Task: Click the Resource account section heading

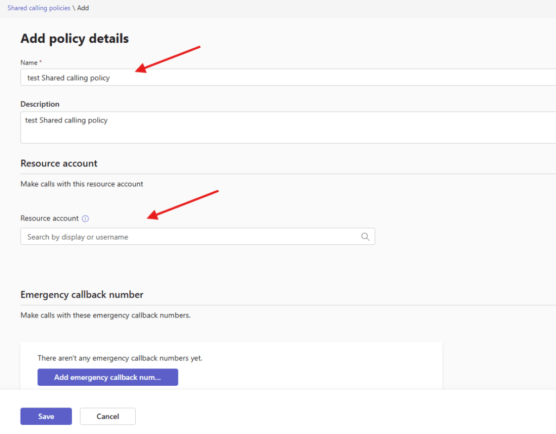Action: point(59,163)
